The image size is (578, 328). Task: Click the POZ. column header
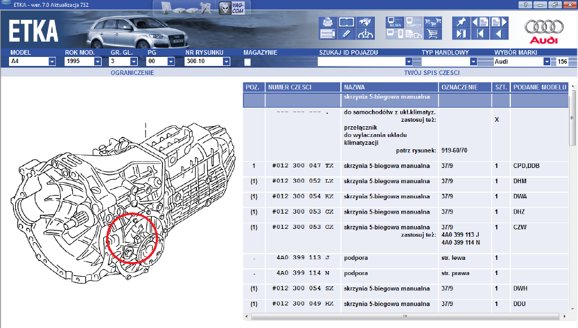pyautogui.click(x=254, y=87)
